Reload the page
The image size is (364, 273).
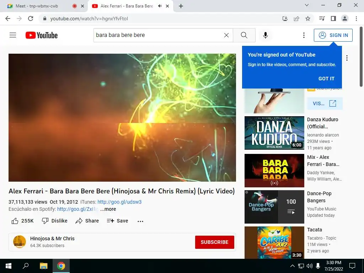[x=31, y=18]
